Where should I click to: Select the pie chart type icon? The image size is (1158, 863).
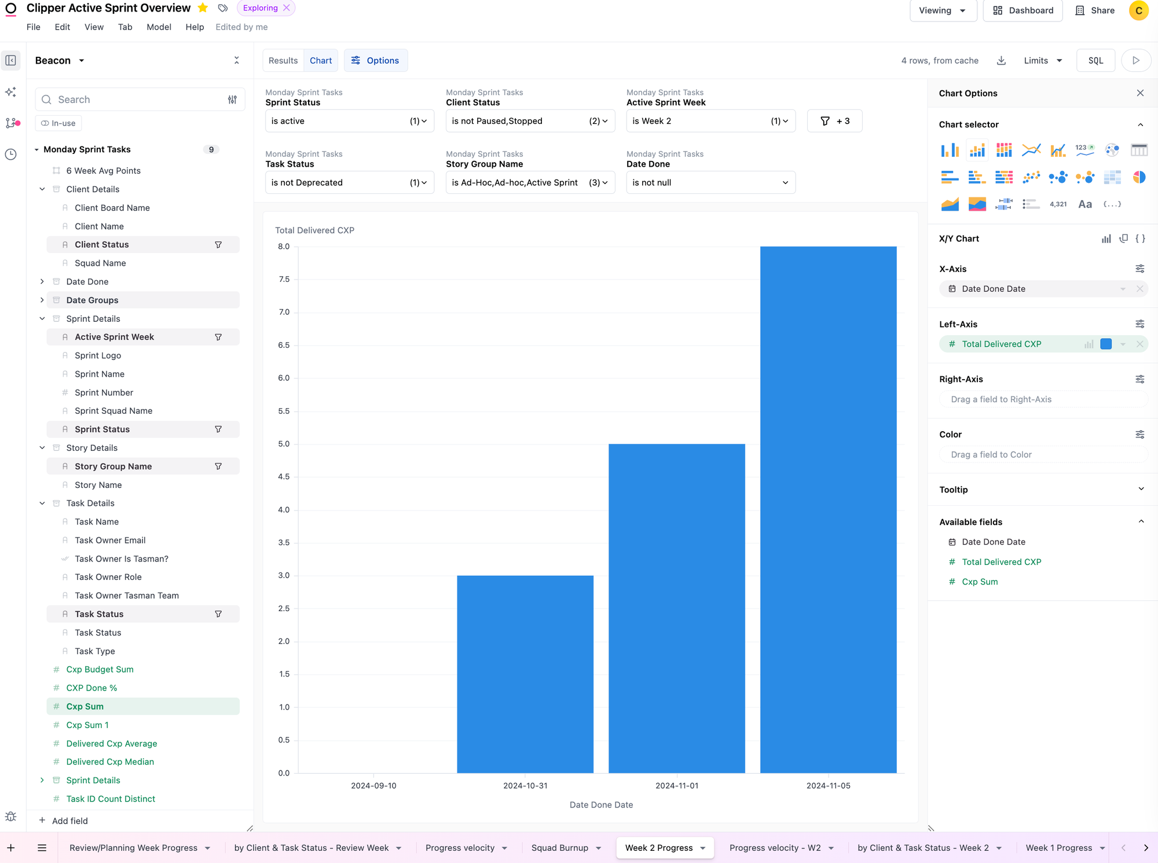pos(1138,177)
